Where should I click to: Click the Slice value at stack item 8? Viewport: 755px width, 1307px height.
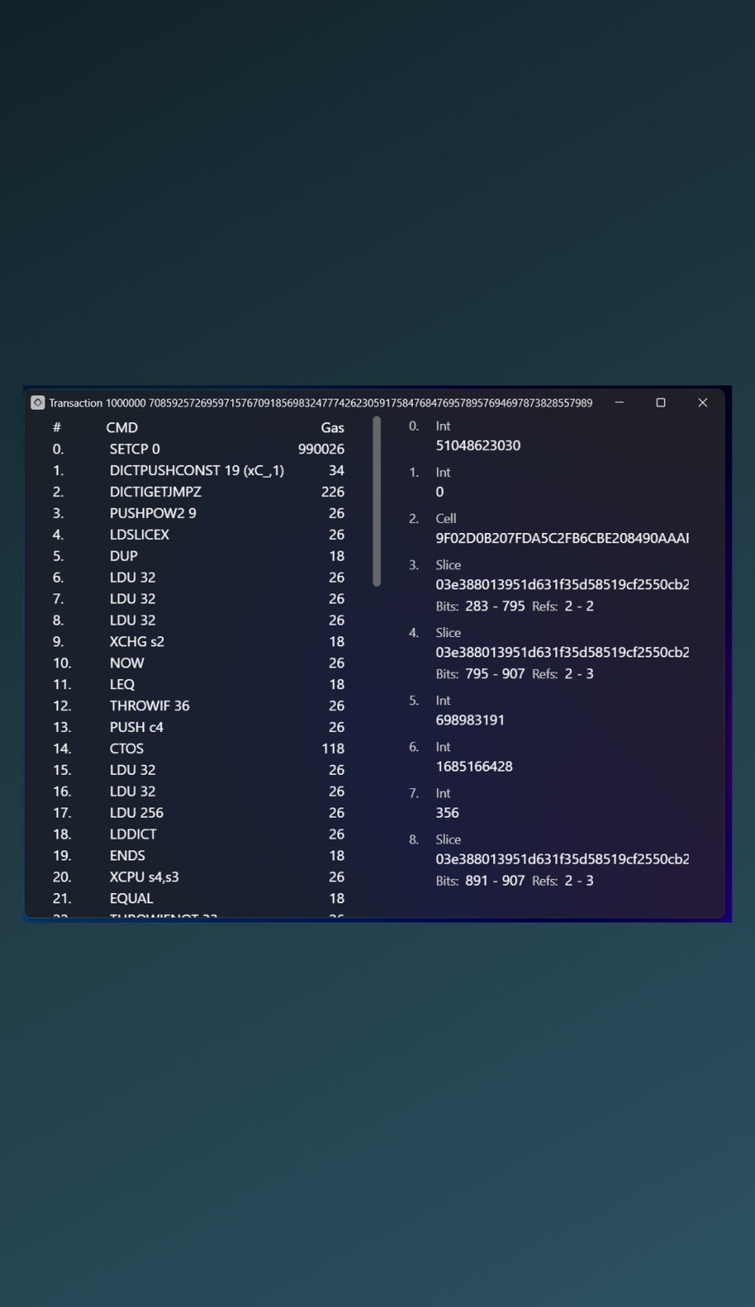click(x=562, y=859)
